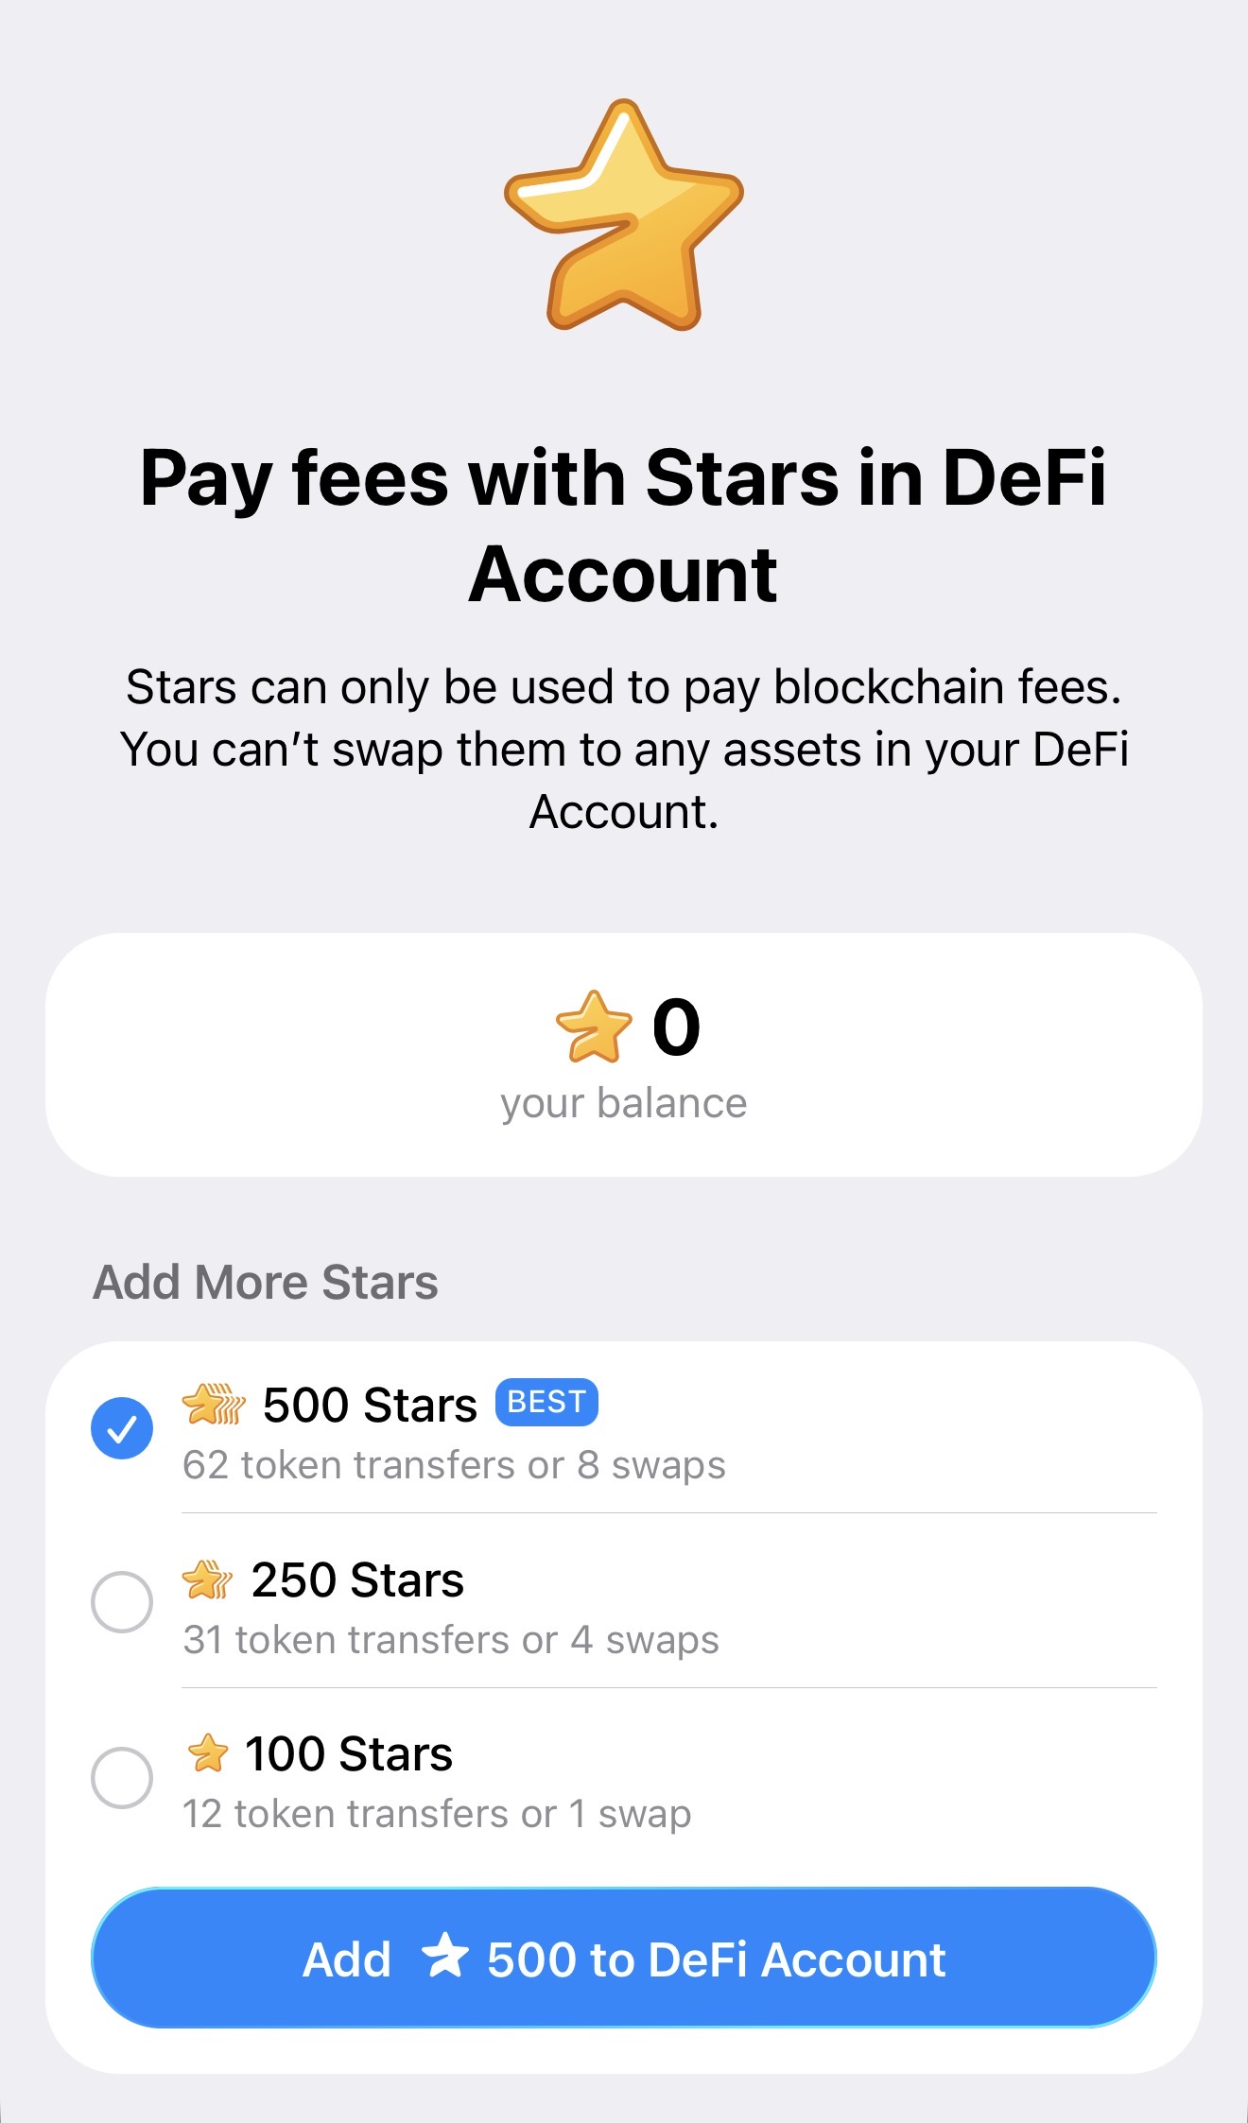Click the stacked stars icon for 500 Stars
Viewport: 1248px width, 2123px height.
pos(214,1404)
